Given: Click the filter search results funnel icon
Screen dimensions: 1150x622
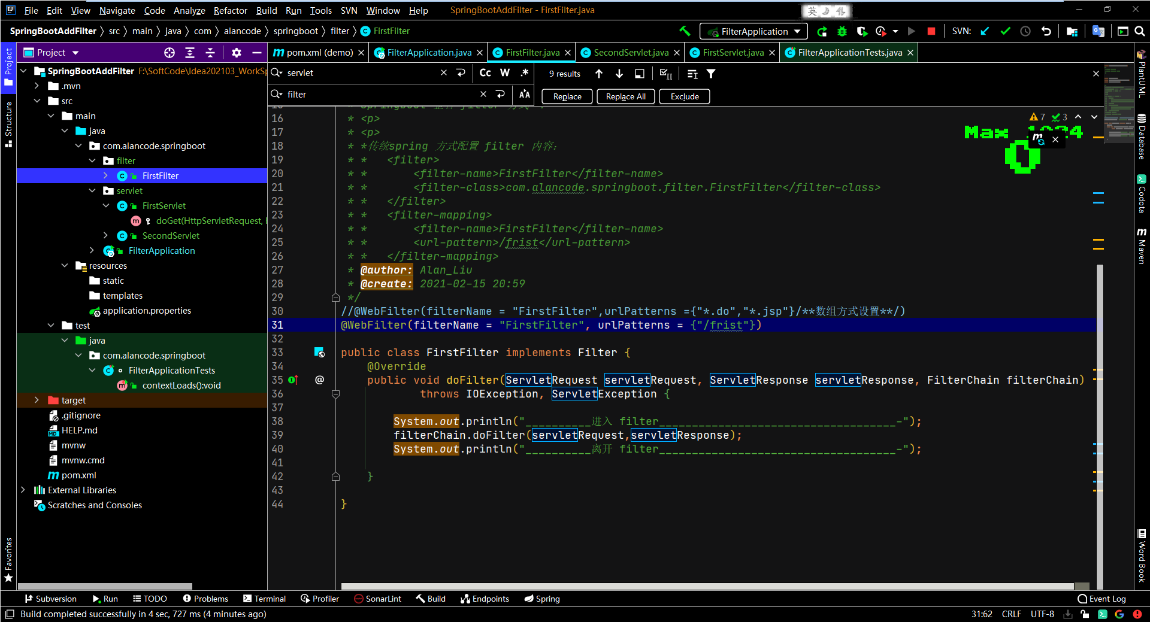Looking at the screenshot, I should tap(711, 74).
